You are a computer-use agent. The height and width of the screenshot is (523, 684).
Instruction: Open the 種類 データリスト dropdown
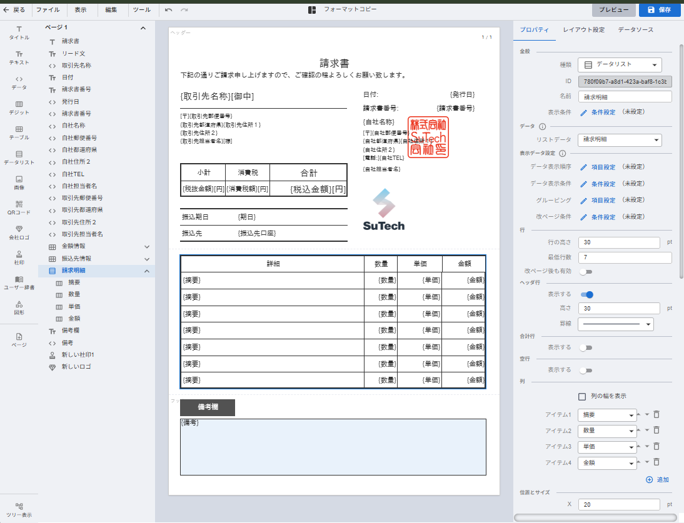(x=620, y=64)
